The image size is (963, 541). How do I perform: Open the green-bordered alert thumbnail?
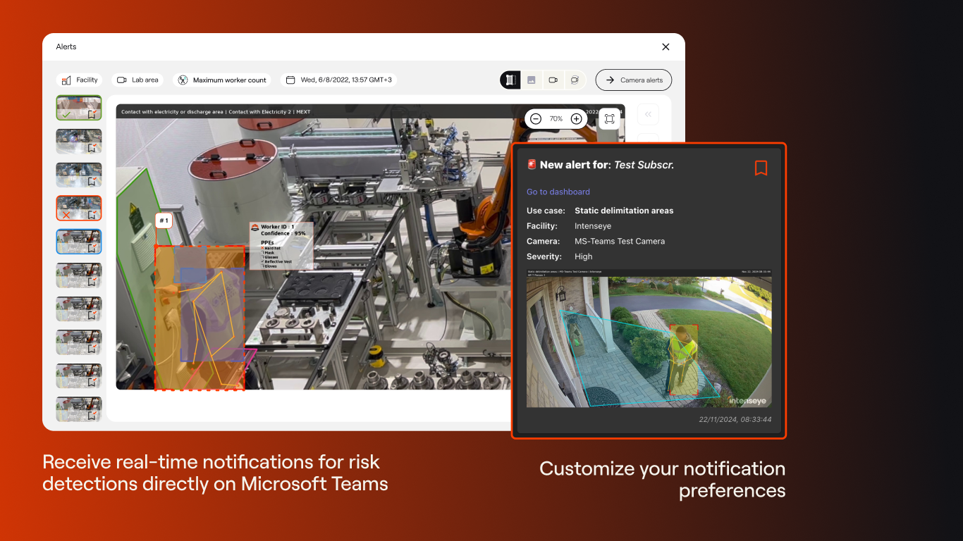click(x=79, y=108)
